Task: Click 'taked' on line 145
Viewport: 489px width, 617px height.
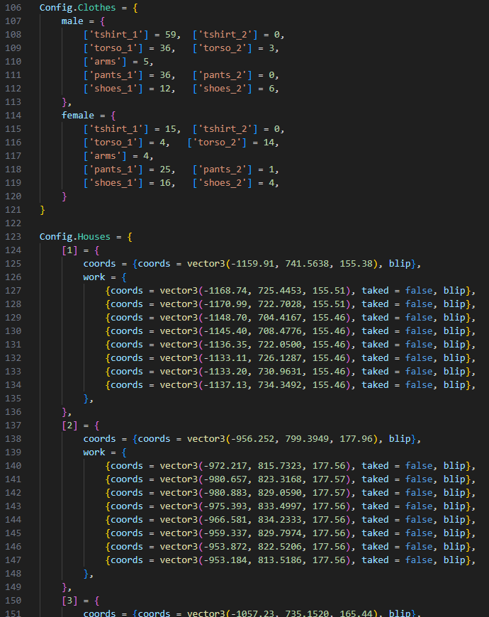Action: [375, 533]
